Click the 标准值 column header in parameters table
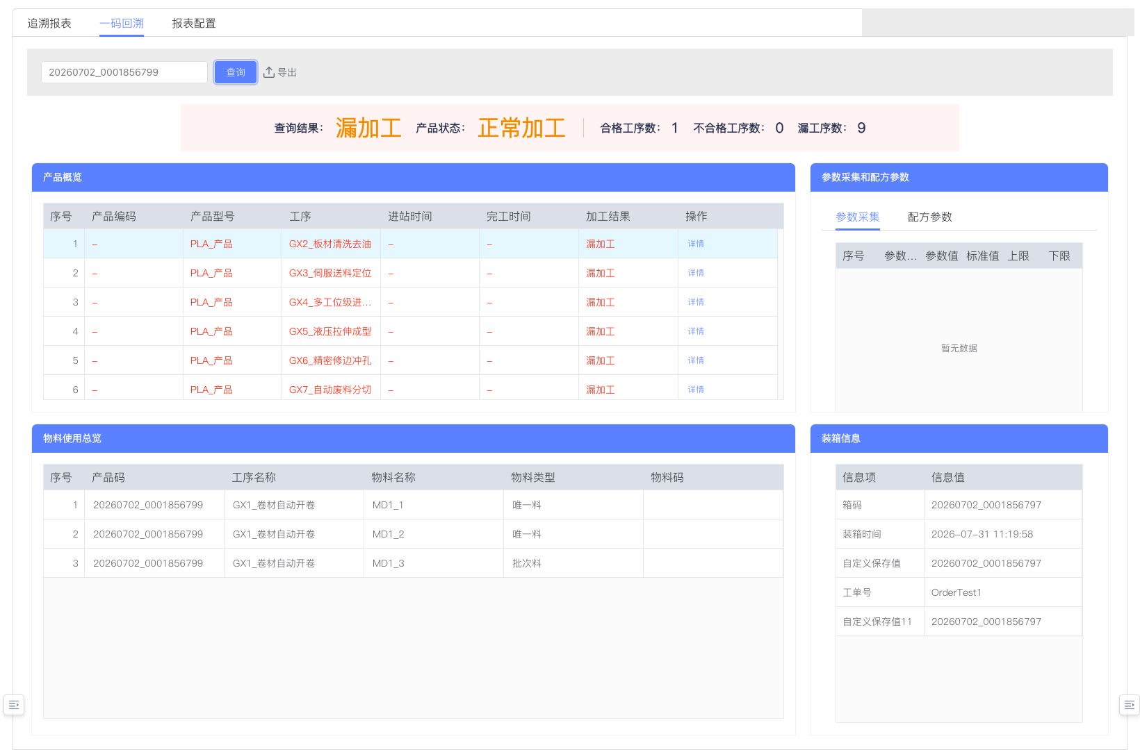 pos(983,256)
